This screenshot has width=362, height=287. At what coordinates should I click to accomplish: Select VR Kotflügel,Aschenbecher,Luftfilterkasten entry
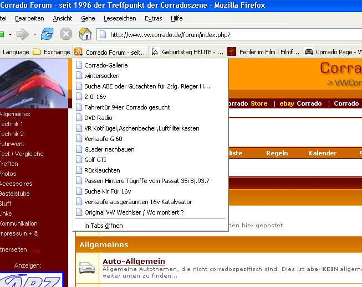[x=150, y=128]
